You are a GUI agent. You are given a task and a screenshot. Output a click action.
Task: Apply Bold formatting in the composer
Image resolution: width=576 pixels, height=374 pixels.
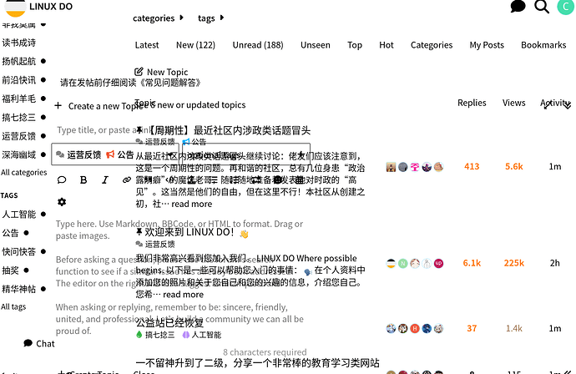83,179
